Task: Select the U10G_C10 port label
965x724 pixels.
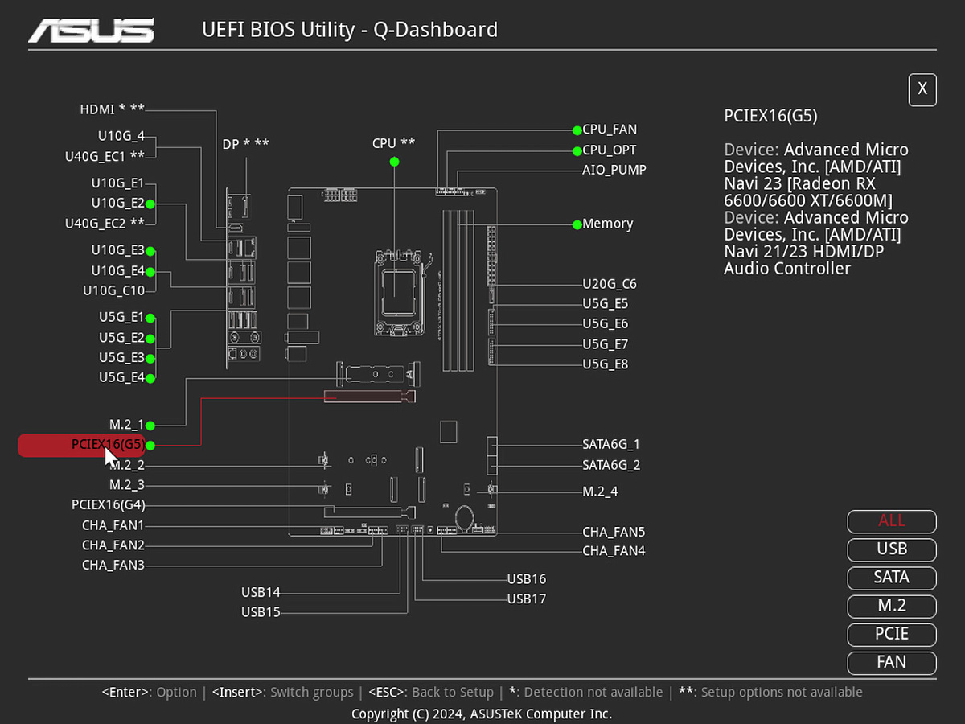Action: [x=113, y=290]
